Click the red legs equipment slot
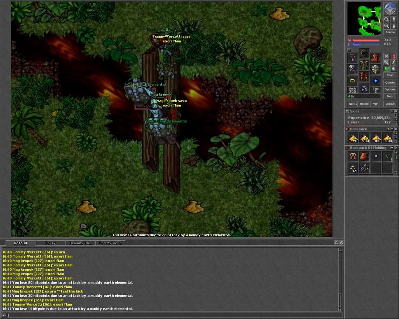 pos(364,77)
